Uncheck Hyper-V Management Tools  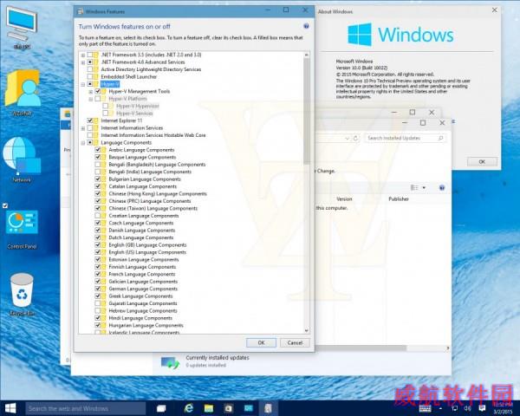click(97, 91)
